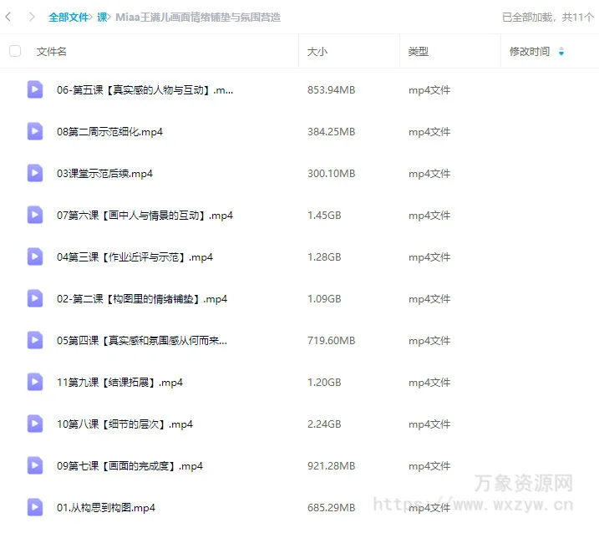
Task: Select the 1.45GB size cell
Action: (x=324, y=215)
